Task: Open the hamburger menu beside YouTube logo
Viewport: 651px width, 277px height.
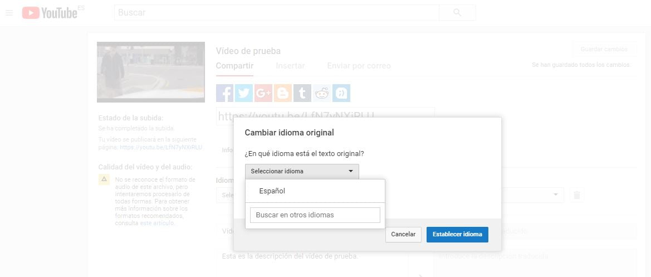Action: coord(9,12)
